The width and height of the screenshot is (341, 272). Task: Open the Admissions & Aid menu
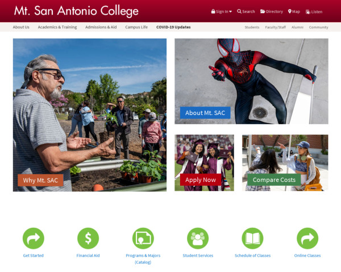pyautogui.click(x=101, y=27)
